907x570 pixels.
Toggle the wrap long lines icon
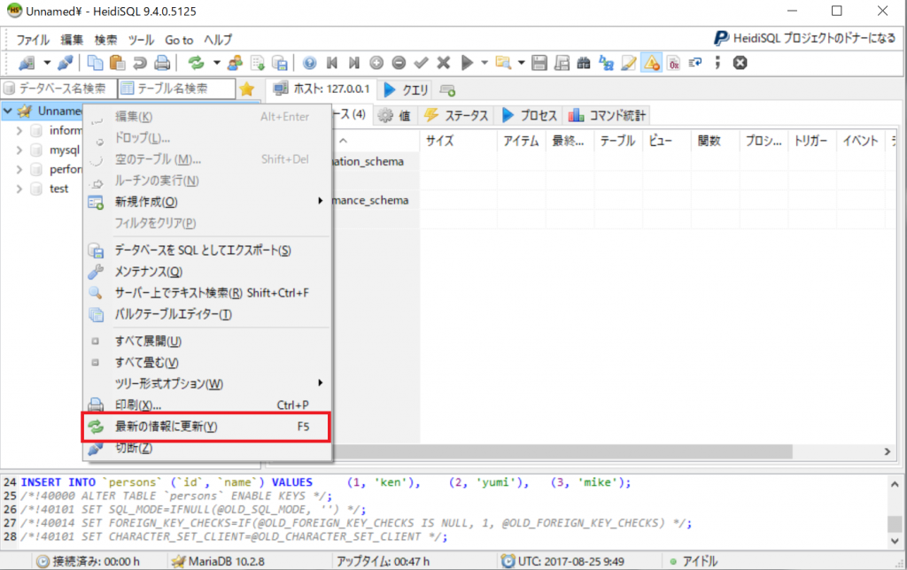pos(695,63)
